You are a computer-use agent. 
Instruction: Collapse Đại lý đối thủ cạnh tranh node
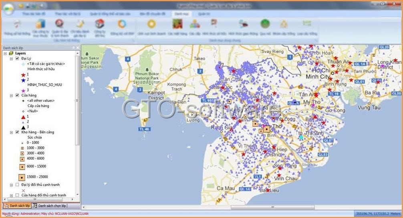11,185
